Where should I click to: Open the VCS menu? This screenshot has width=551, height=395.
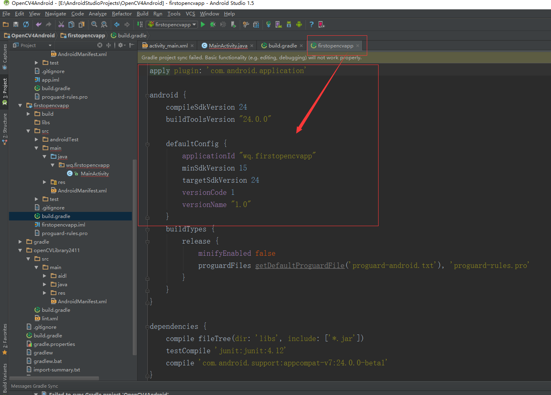coord(190,13)
